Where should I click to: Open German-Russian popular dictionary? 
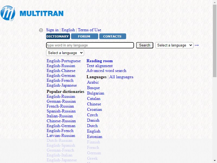(61, 101)
